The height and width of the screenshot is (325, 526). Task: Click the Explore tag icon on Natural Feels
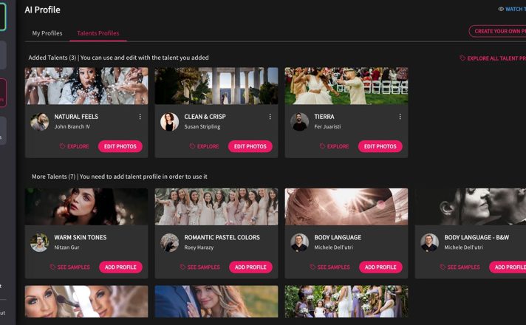(x=62, y=146)
